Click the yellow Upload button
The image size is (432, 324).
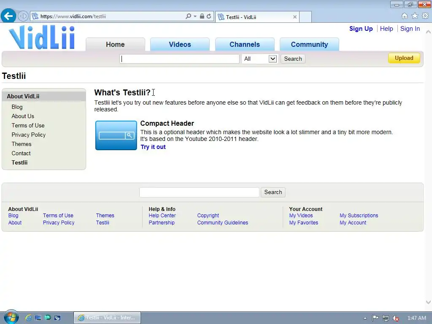tap(404, 58)
